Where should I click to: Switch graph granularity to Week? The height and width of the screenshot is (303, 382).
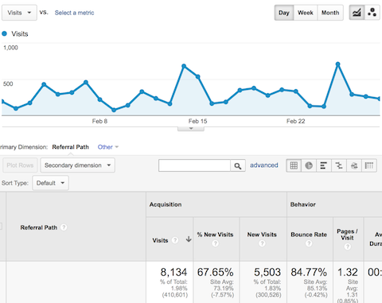306,13
